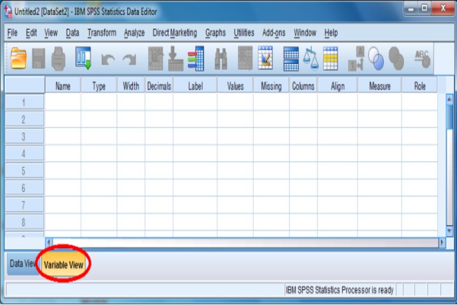This screenshot has width=457, height=305.
Task: Click the Align column header
Action: tap(338, 86)
